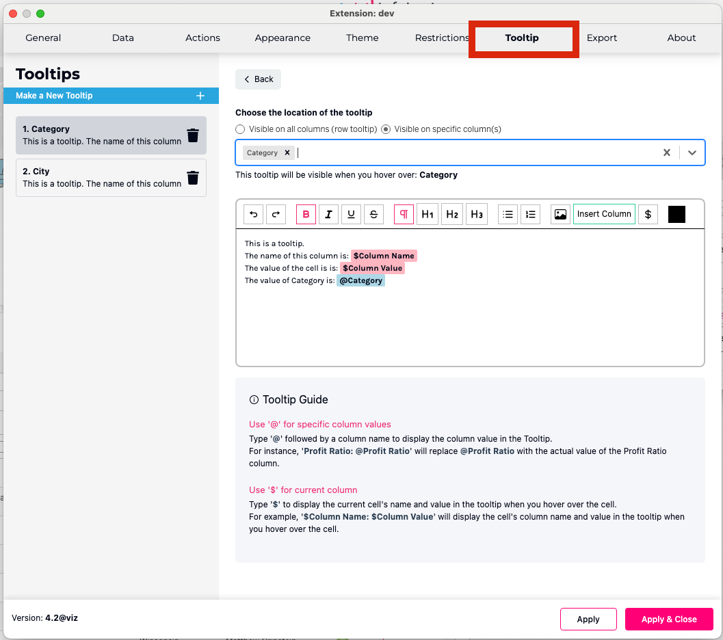Insert a bulleted list
Viewport: 723px width, 640px height.
click(x=508, y=214)
